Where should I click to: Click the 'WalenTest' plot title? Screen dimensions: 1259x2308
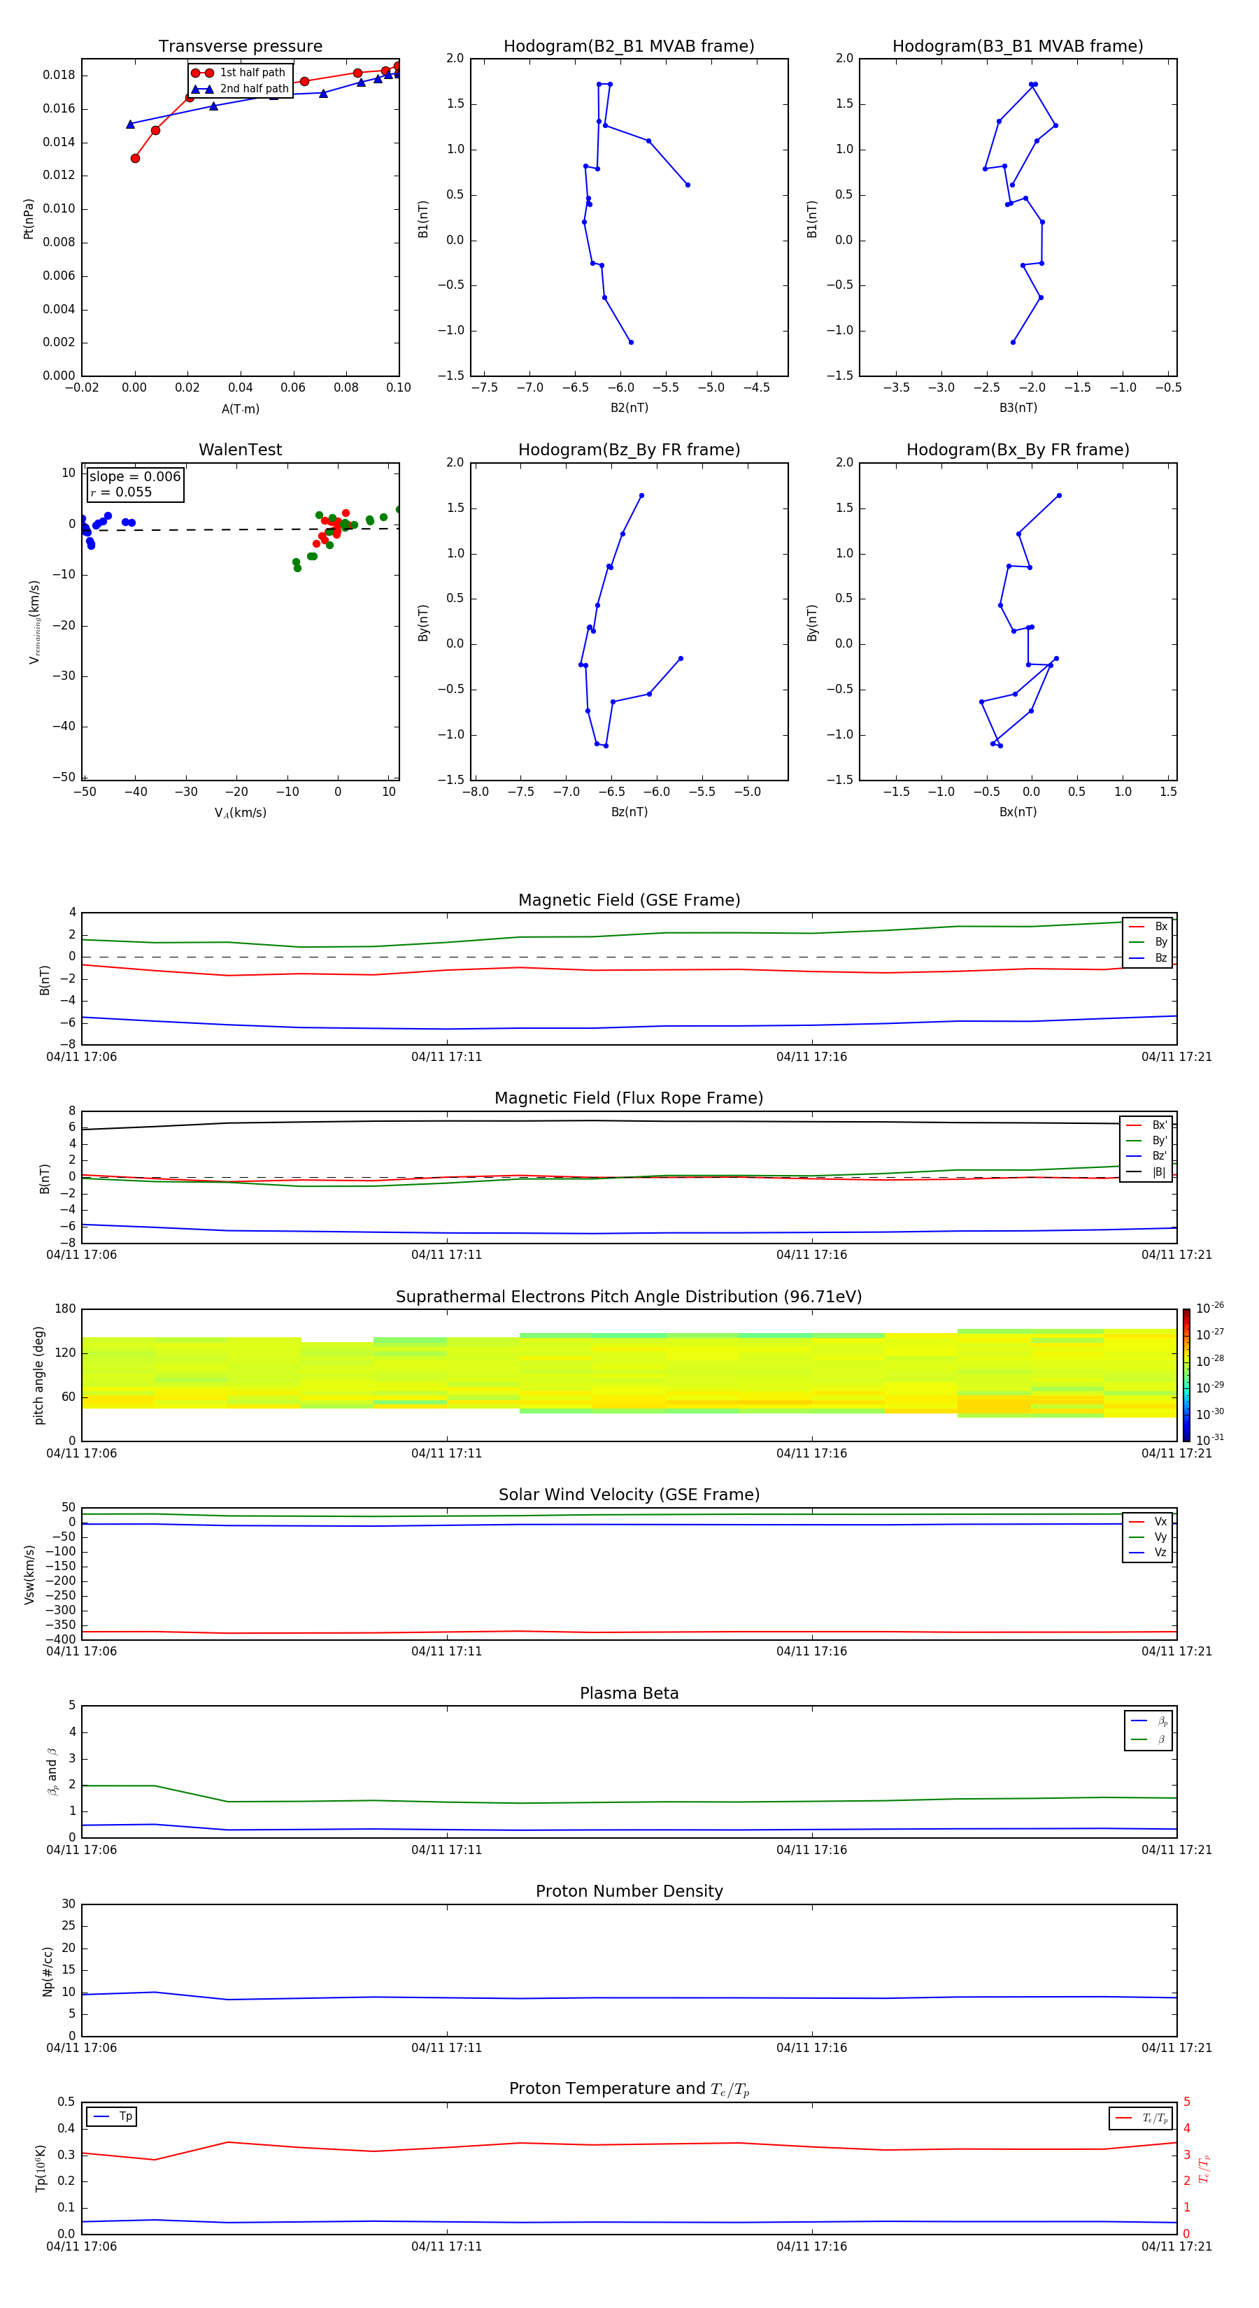[240, 450]
